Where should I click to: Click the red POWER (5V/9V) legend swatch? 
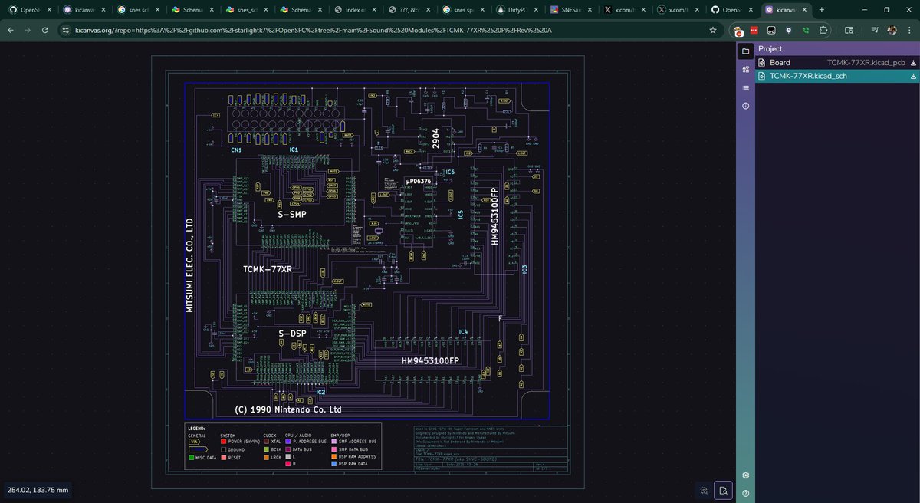[x=224, y=442]
